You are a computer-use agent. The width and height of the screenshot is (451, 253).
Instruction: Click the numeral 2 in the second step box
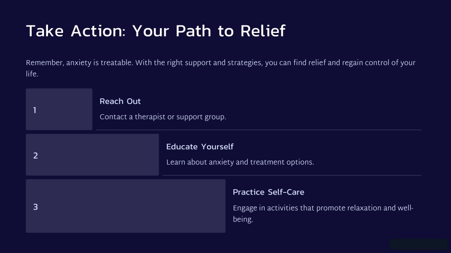[35, 156]
